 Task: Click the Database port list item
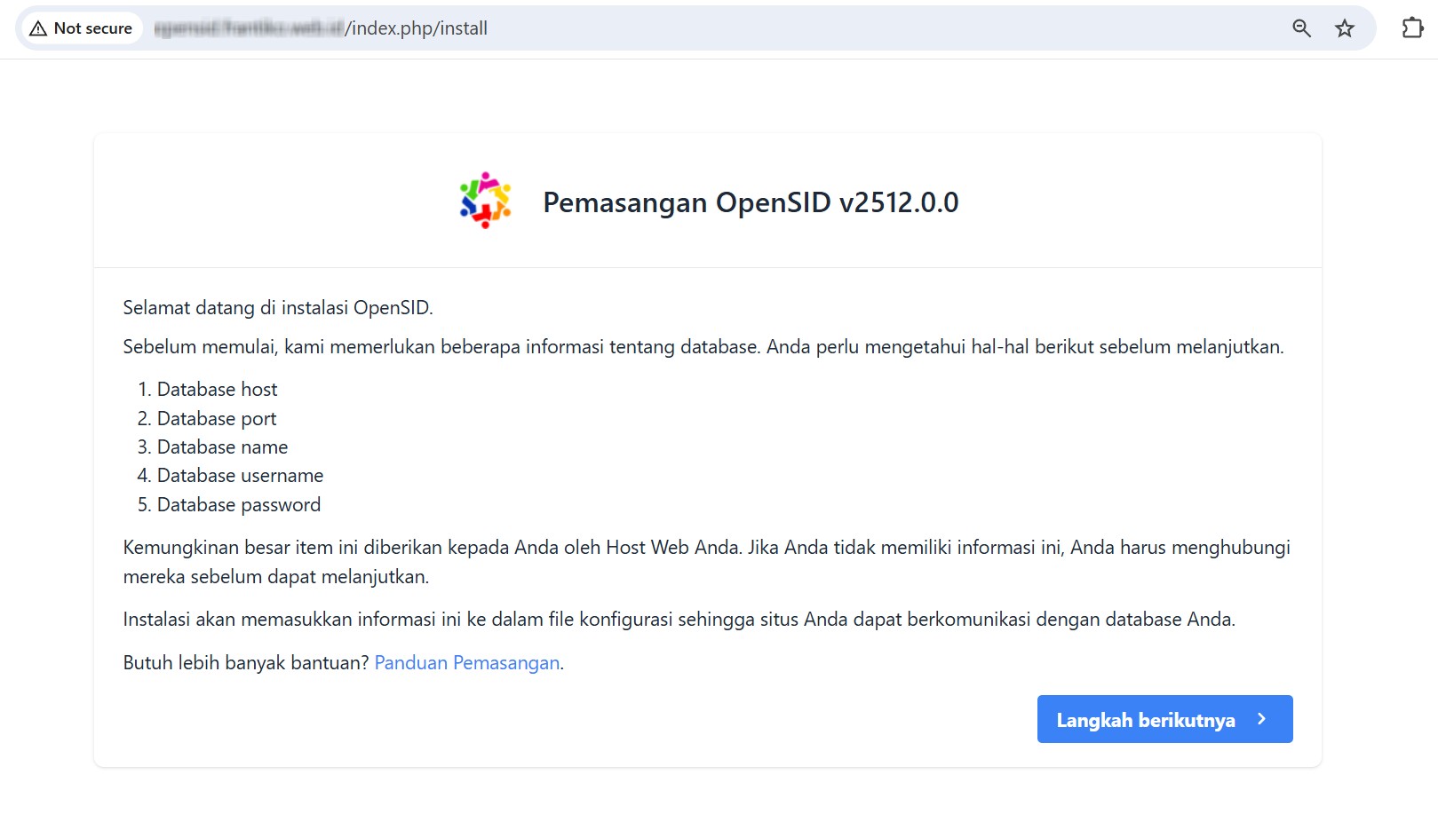(216, 419)
